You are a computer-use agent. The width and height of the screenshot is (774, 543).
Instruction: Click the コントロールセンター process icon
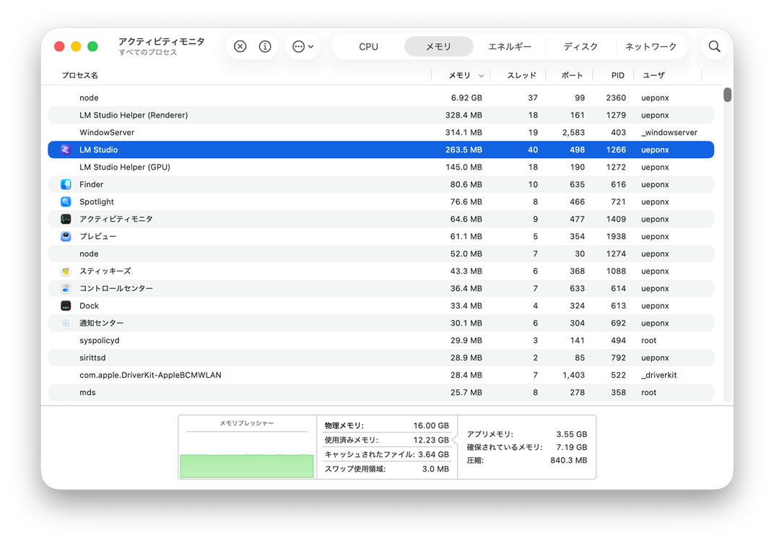click(66, 288)
